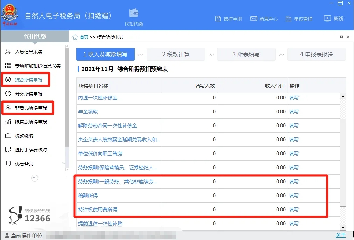Click 填写 for 解除劳动合同一次性补偿金 row
The height and width of the screenshot is (240, 354).
tap(294, 126)
